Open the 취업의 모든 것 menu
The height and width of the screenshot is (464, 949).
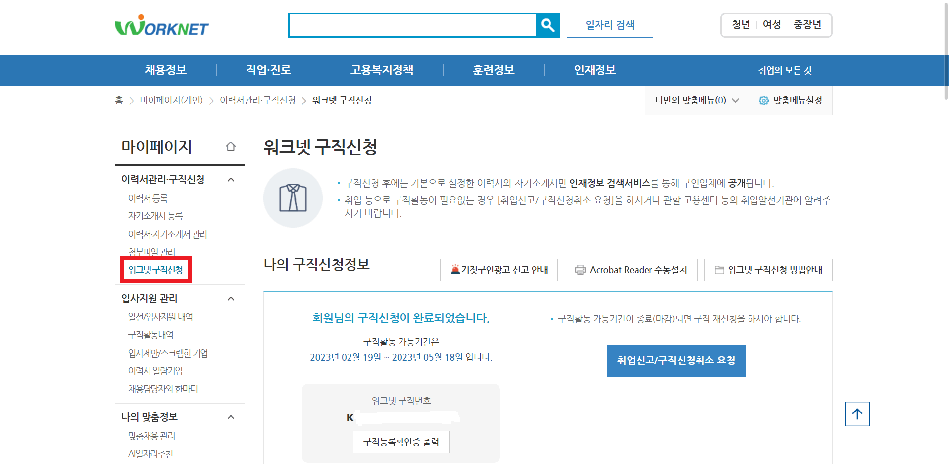click(x=785, y=70)
